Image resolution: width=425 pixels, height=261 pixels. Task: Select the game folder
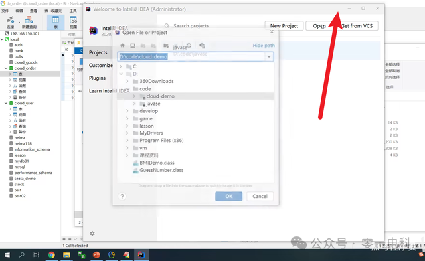146,118
